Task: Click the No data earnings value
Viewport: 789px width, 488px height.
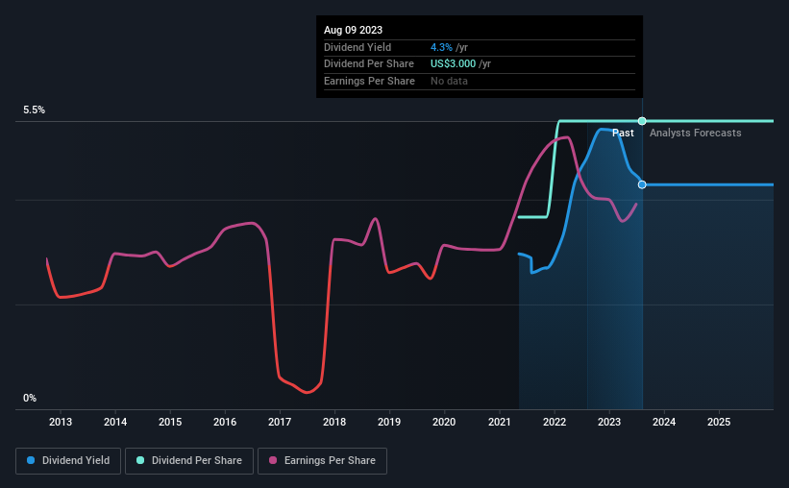Action: tap(449, 81)
